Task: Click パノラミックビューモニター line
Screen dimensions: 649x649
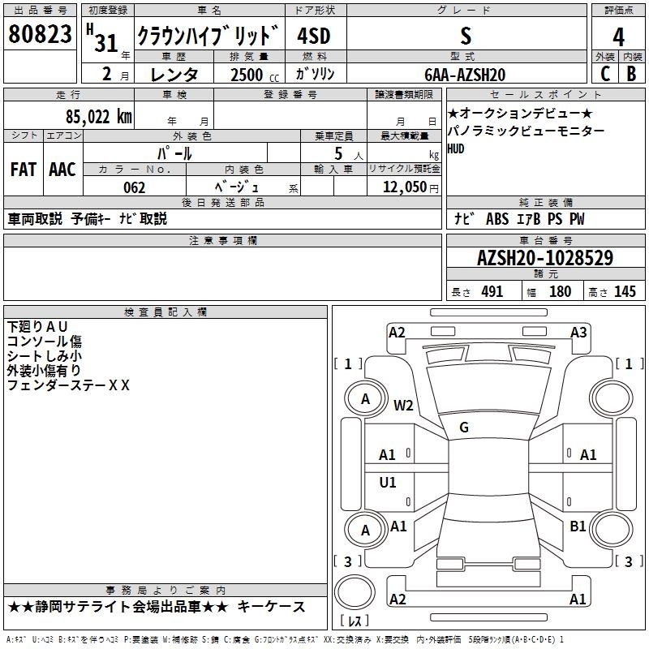Action: (526, 131)
